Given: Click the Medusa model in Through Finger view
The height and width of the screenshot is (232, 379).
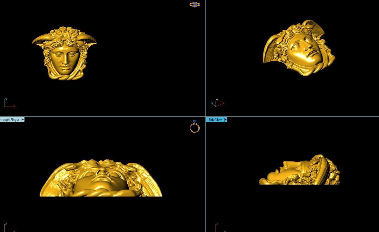Looking at the screenshot, I should point(101,178).
